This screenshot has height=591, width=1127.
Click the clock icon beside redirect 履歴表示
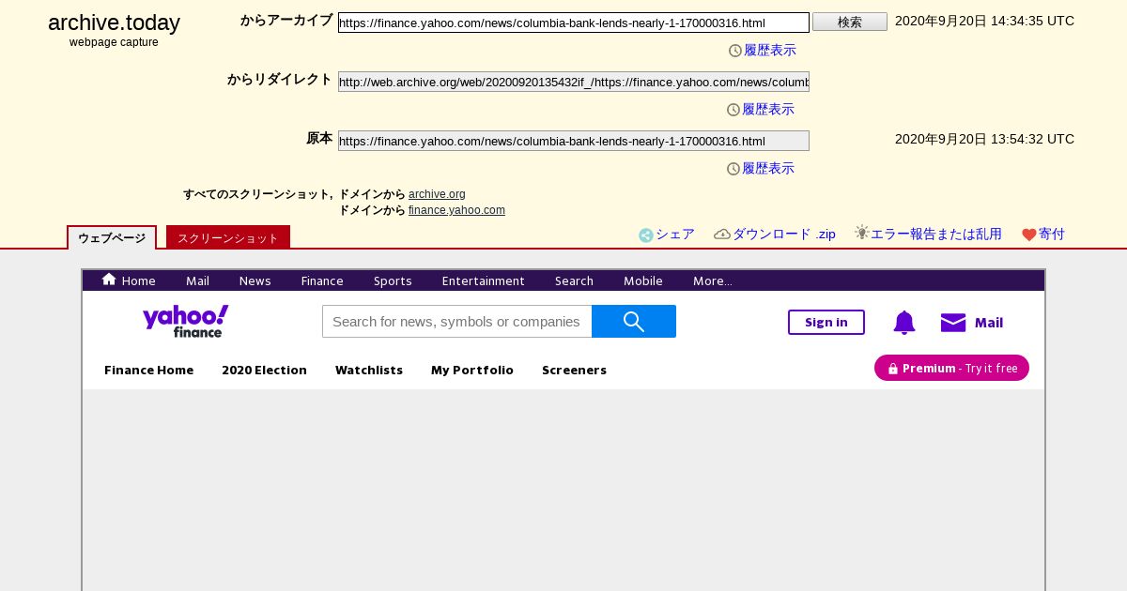(x=733, y=110)
